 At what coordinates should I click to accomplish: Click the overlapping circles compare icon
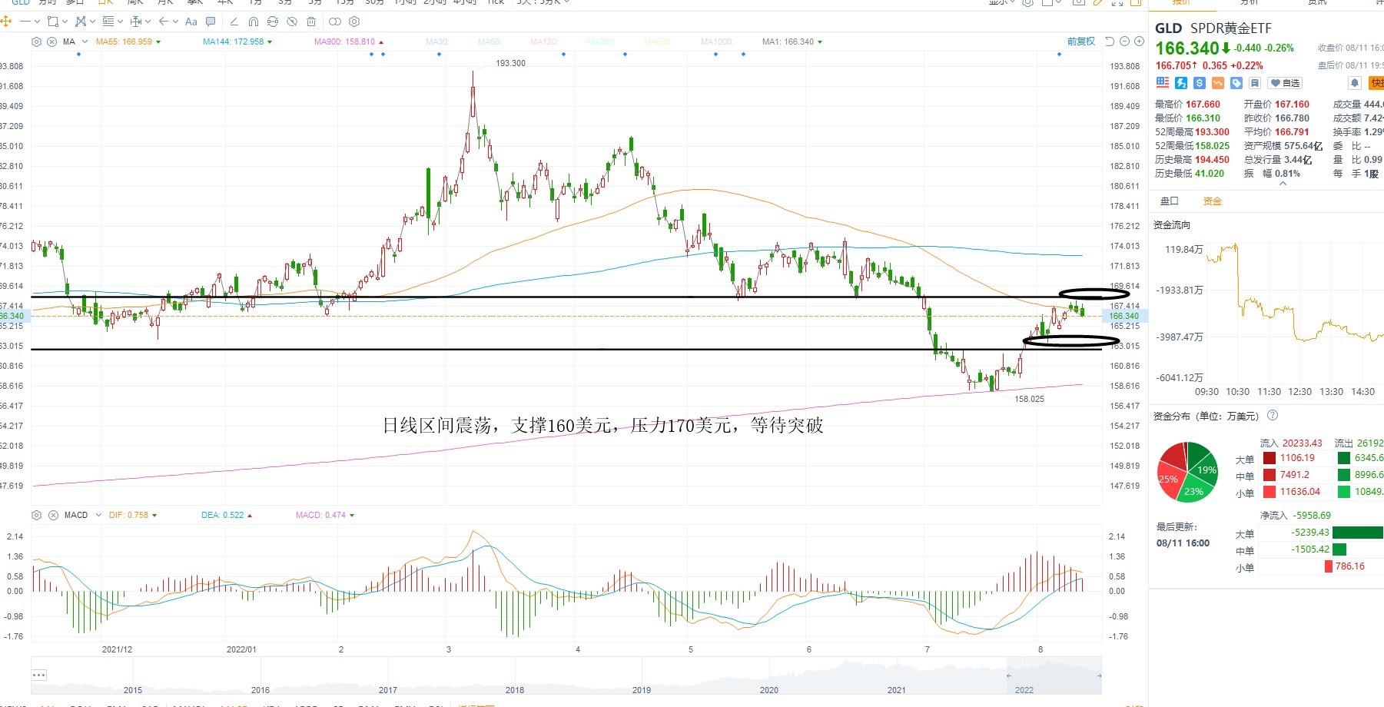335,22
